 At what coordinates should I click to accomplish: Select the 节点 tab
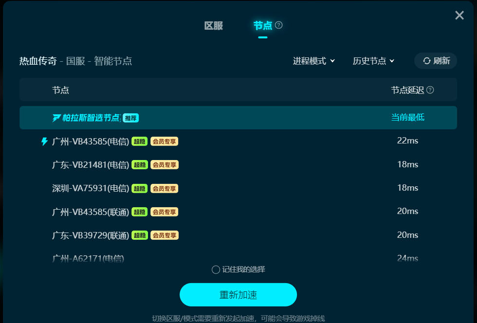tap(263, 26)
